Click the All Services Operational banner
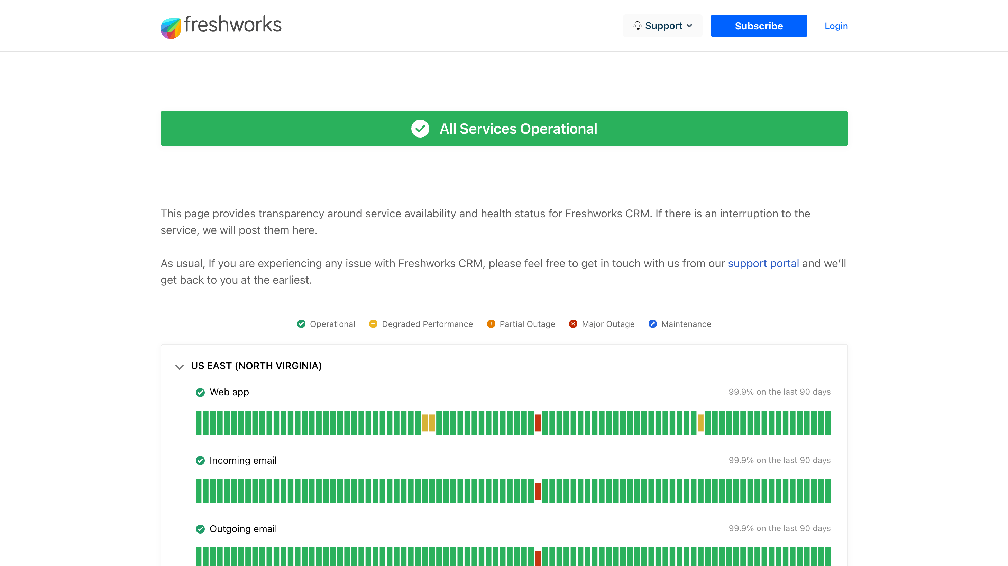The width and height of the screenshot is (1008, 566). click(x=504, y=128)
